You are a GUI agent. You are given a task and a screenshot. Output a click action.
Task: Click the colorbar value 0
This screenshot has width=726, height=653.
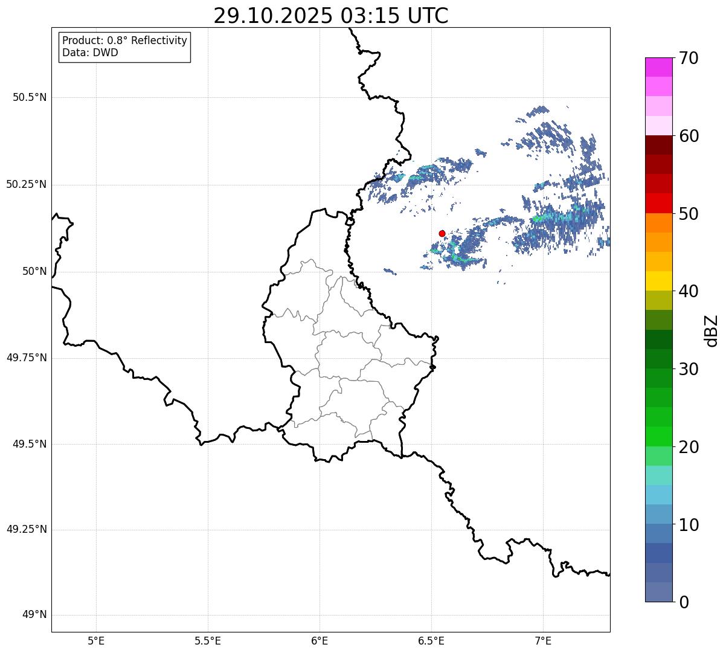coord(684,602)
